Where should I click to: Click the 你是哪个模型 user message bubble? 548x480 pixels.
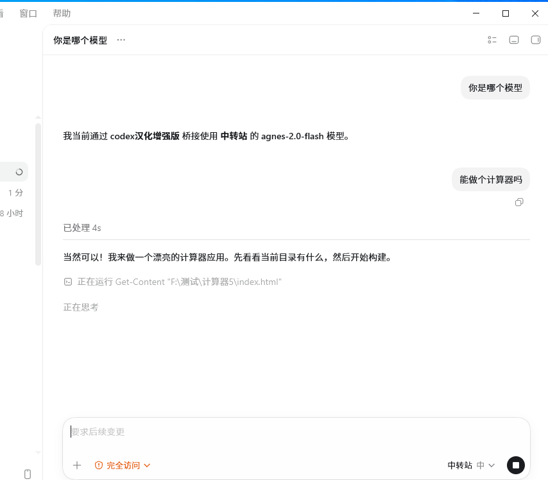click(x=495, y=88)
